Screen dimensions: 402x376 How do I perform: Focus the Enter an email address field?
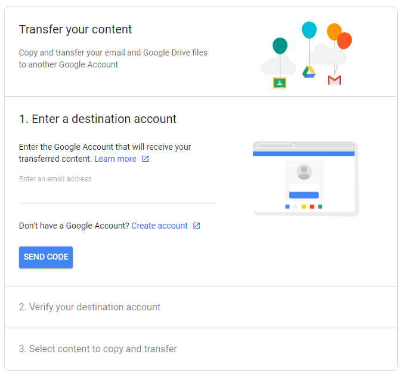[x=117, y=191]
